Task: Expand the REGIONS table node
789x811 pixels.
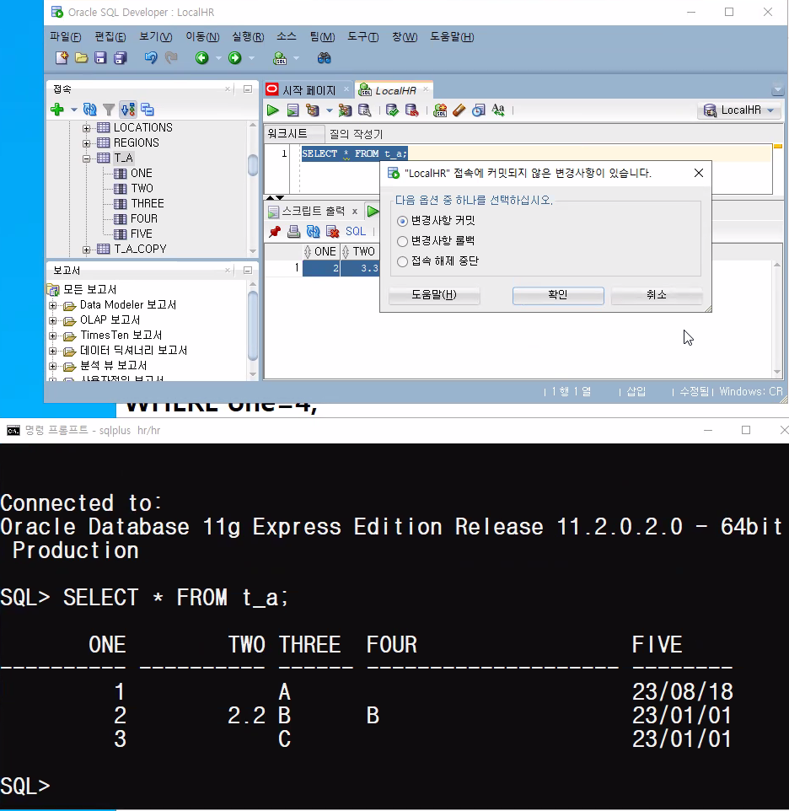Action: point(86,143)
